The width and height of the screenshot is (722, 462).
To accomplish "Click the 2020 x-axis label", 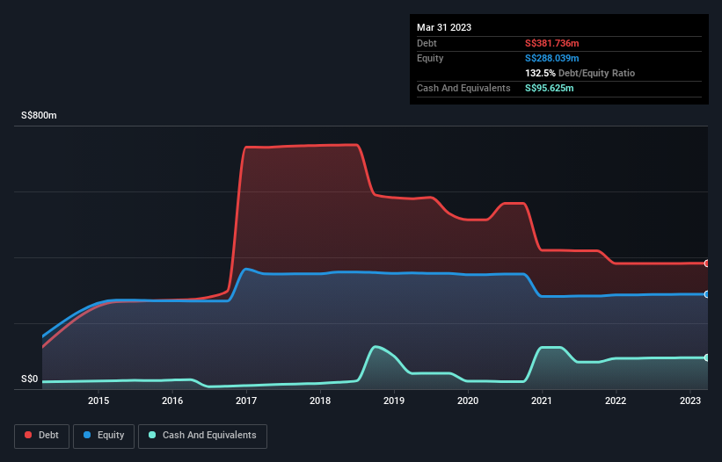I will pos(468,401).
